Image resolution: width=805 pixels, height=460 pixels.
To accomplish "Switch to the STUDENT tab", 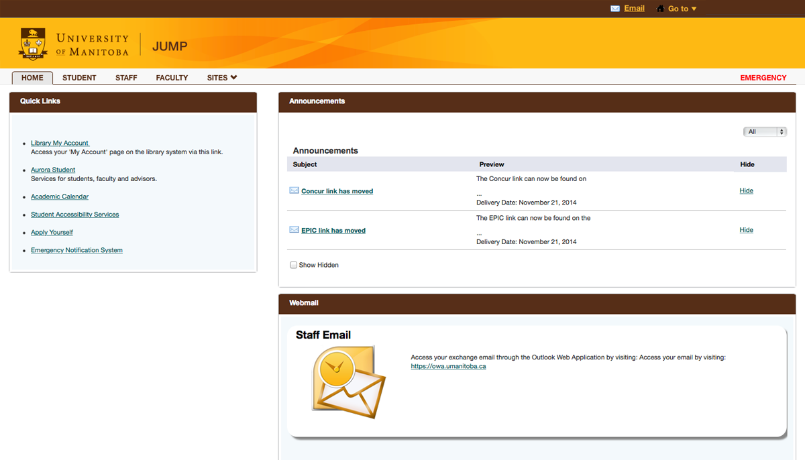I will [79, 78].
